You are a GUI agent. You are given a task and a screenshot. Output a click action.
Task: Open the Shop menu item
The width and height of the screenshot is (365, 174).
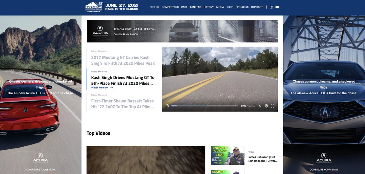pyautogui.click(x=230, y=7)
